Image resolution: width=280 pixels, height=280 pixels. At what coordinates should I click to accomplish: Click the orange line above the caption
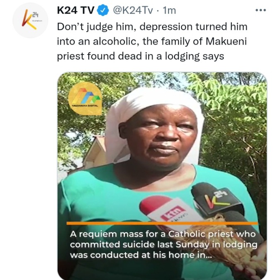tap(162, 223)
